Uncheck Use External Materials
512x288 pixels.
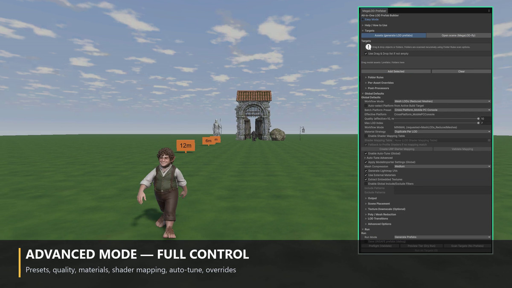[x=366, y=175]
